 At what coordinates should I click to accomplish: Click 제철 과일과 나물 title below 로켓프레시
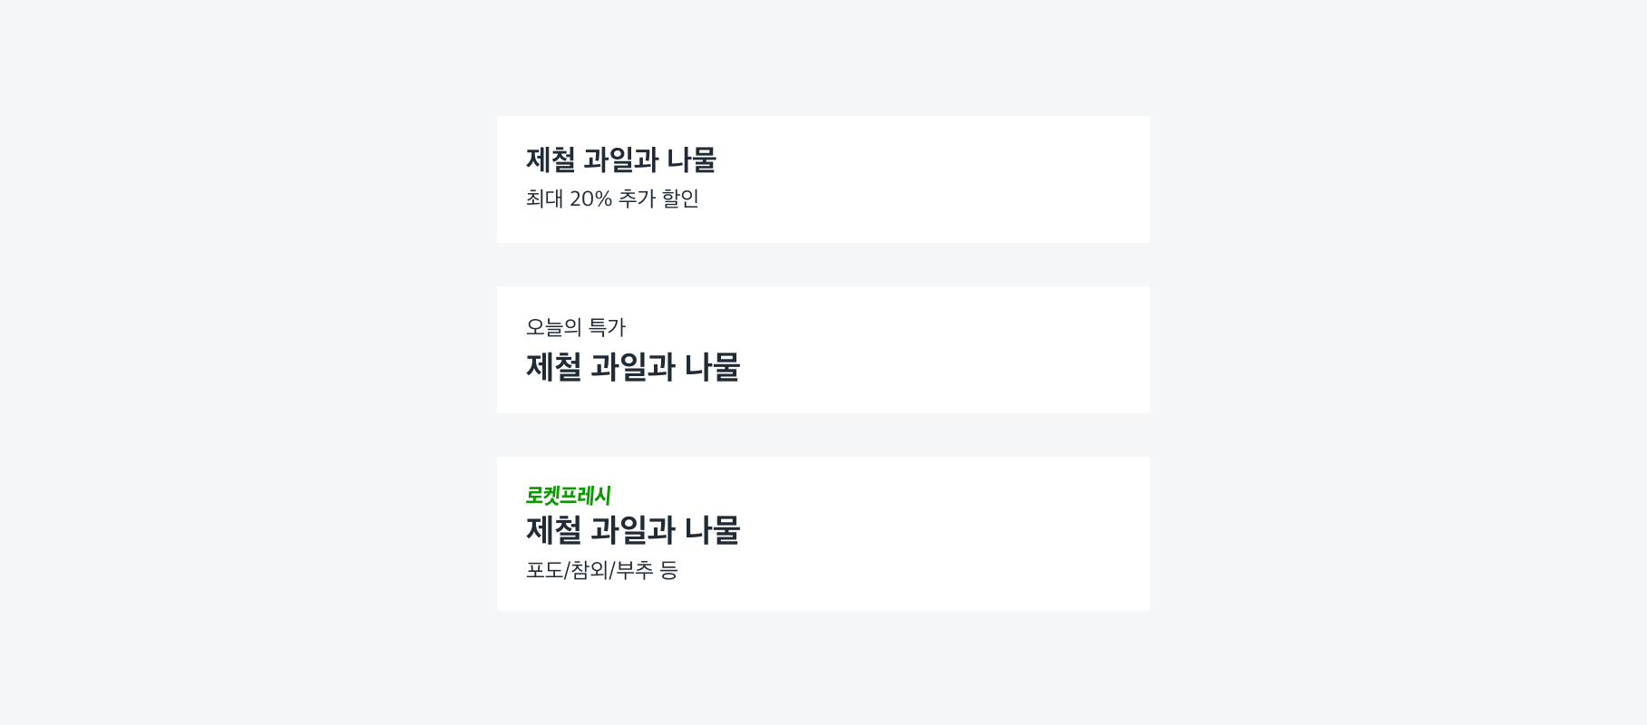[633, 530]
